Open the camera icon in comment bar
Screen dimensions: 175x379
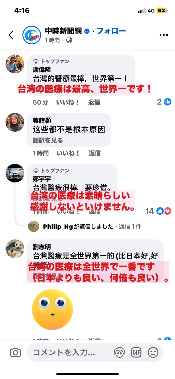pos(15,353)
